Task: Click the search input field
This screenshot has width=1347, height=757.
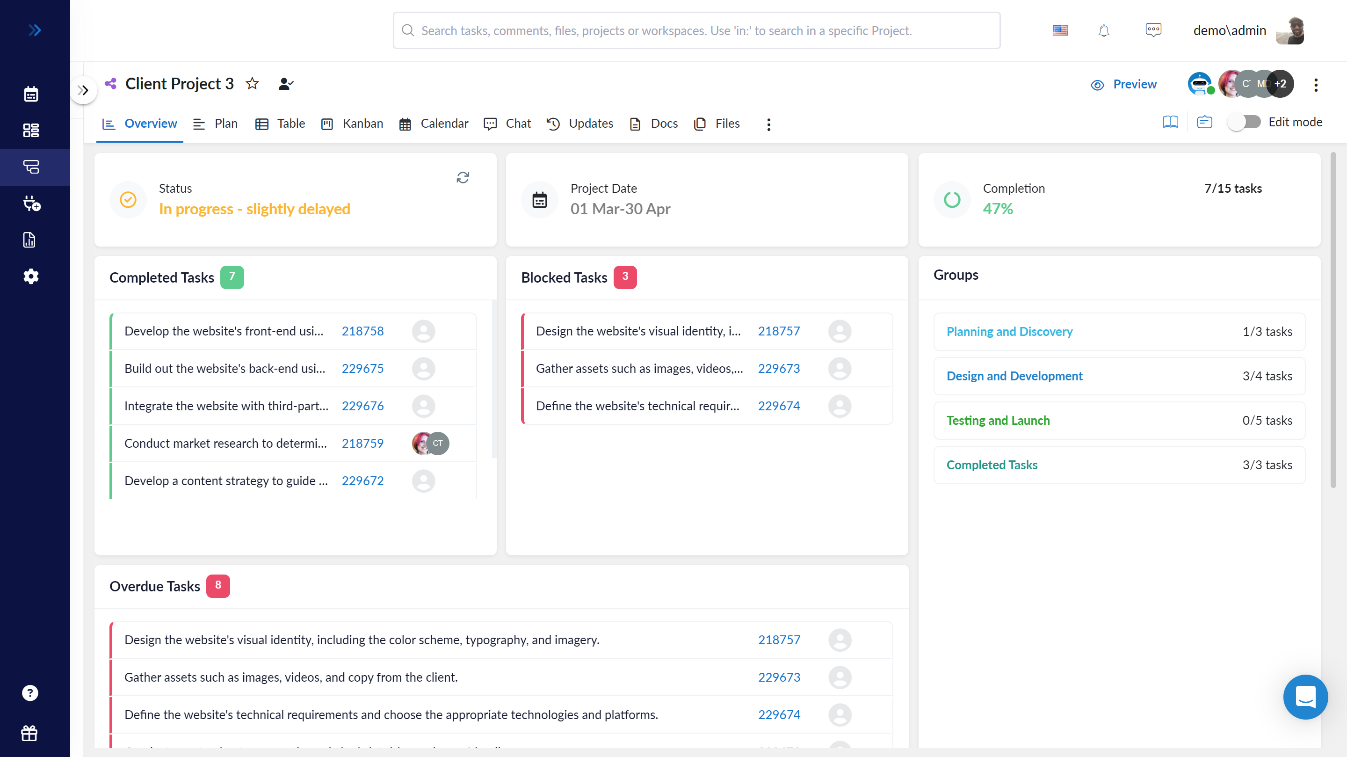Action: [695, 30]
